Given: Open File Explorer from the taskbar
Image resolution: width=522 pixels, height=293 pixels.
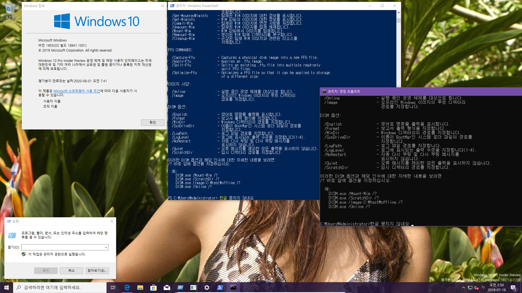Looking at the screenshot, I should pyautogui.click(x=140, y=288).
